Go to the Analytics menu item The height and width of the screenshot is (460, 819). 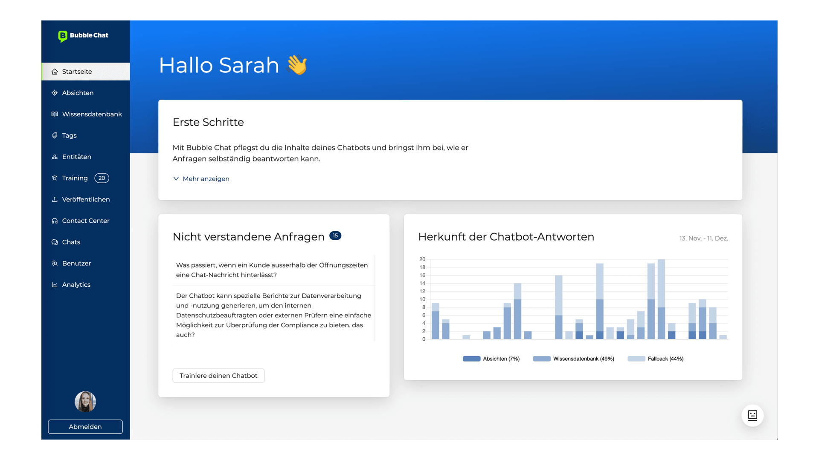click(76, 285)
